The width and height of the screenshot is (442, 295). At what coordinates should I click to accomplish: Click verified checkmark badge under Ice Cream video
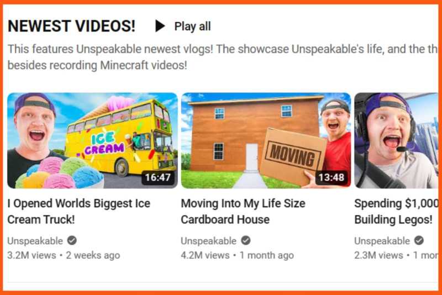pyautogui.click(x=72, y=241)
